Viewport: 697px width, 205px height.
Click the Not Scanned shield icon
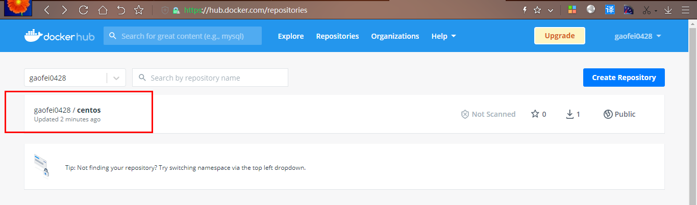pyautogui.click(x=465, y=114)
